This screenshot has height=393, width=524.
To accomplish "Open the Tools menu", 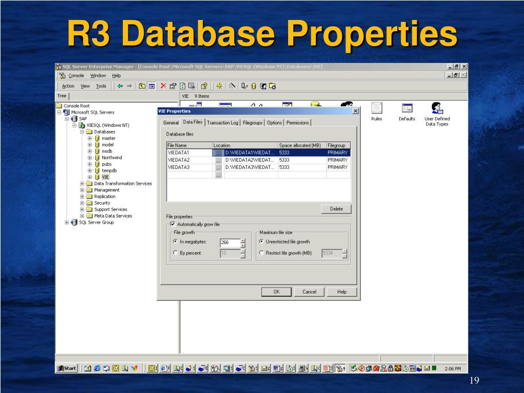I will point(101,86).
